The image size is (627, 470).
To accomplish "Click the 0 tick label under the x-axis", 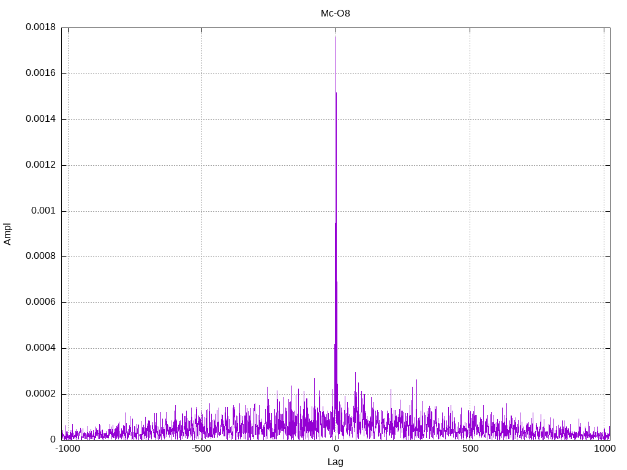I will click(x=336, y=449).
